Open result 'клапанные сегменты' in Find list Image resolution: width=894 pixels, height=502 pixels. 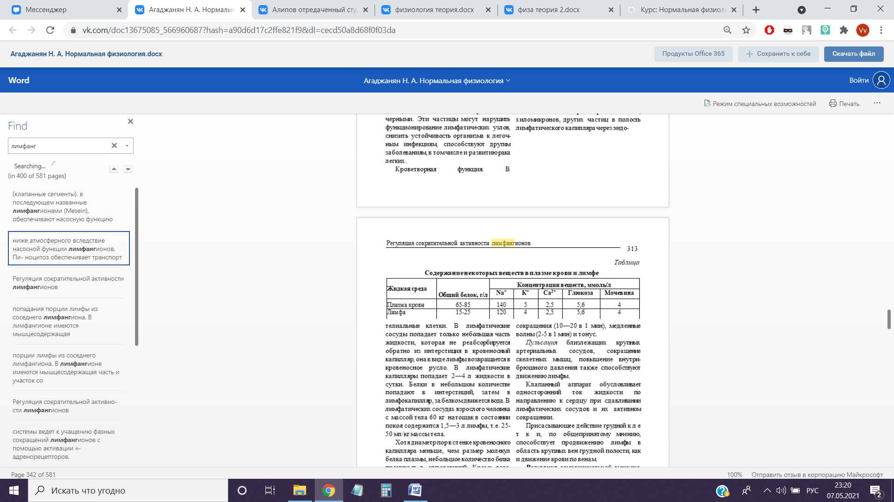coord(68,206)
